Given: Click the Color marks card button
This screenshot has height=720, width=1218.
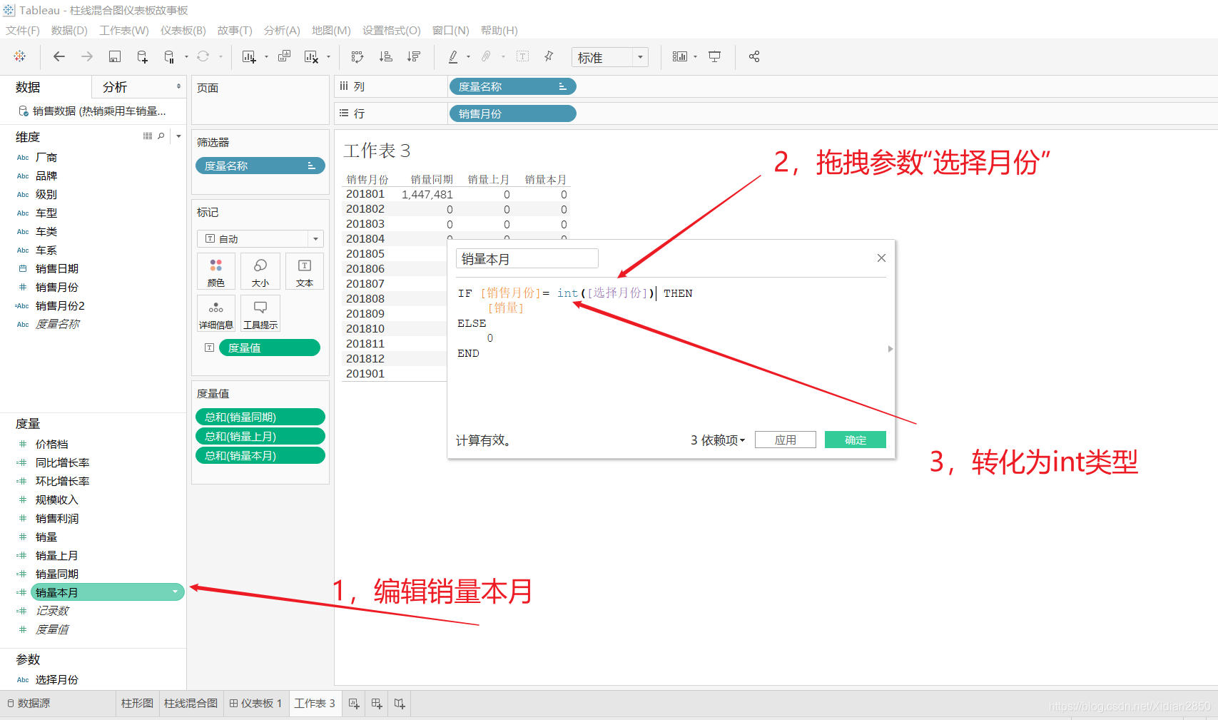Looking at the screenshot, I should click(216, 272).
